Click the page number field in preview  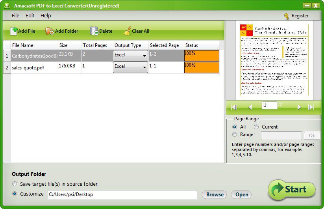pyautogui.click(x=269, y=105)
